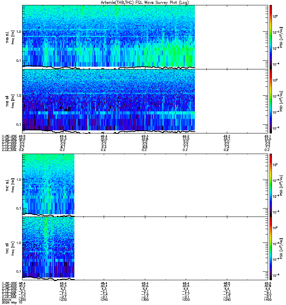Screen dimensions: 286x305
Task: Click the THB B-parallel spectrogram panel
Action: 145,101
